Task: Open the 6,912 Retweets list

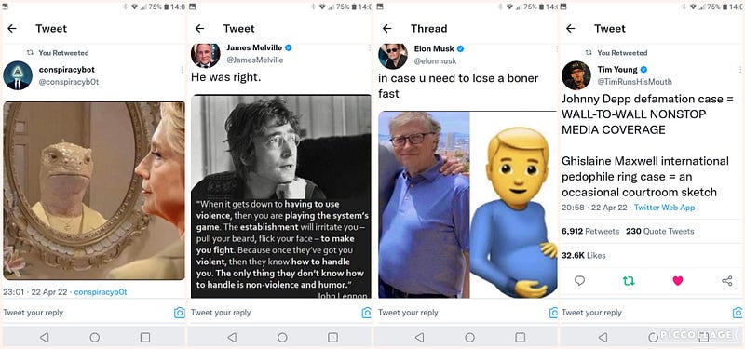Action: coord(590,231)
